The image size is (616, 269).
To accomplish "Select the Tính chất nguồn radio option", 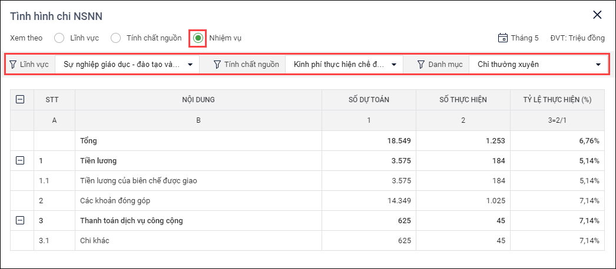I will 115,38.
